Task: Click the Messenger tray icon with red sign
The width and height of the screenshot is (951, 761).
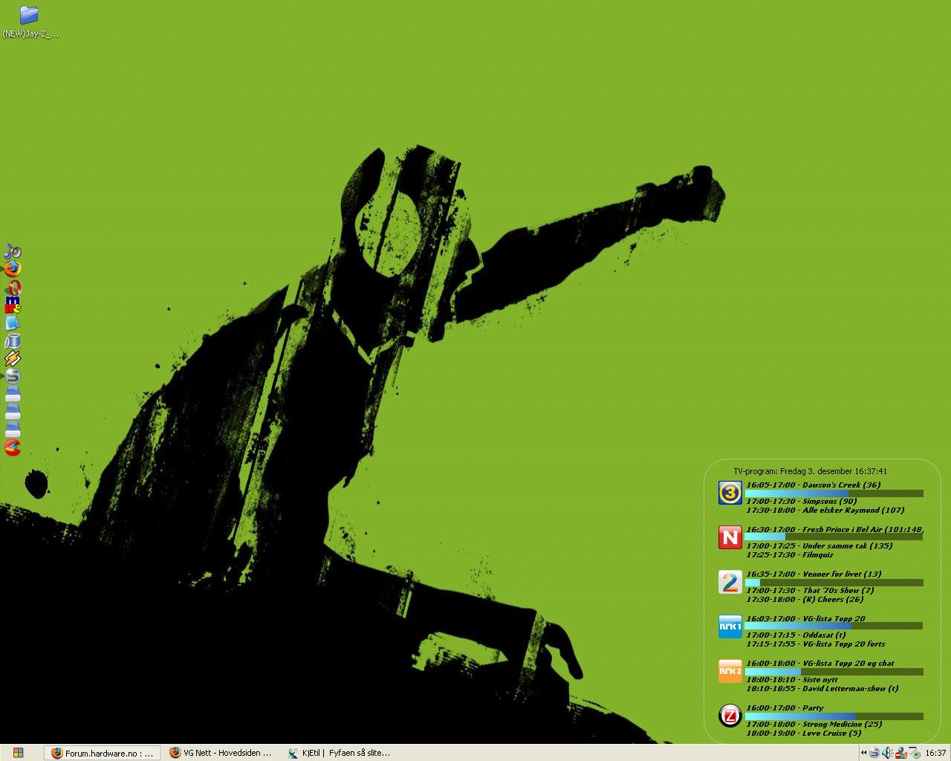Action: [x=900, y=753]
